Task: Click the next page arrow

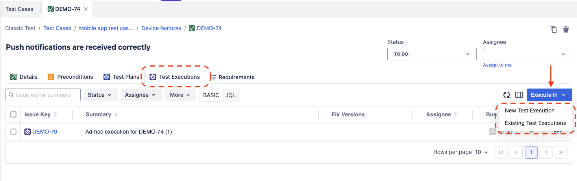Action: (546, 152)
